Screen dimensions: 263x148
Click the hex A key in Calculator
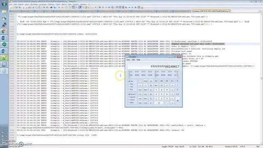(x=151, y=81)
